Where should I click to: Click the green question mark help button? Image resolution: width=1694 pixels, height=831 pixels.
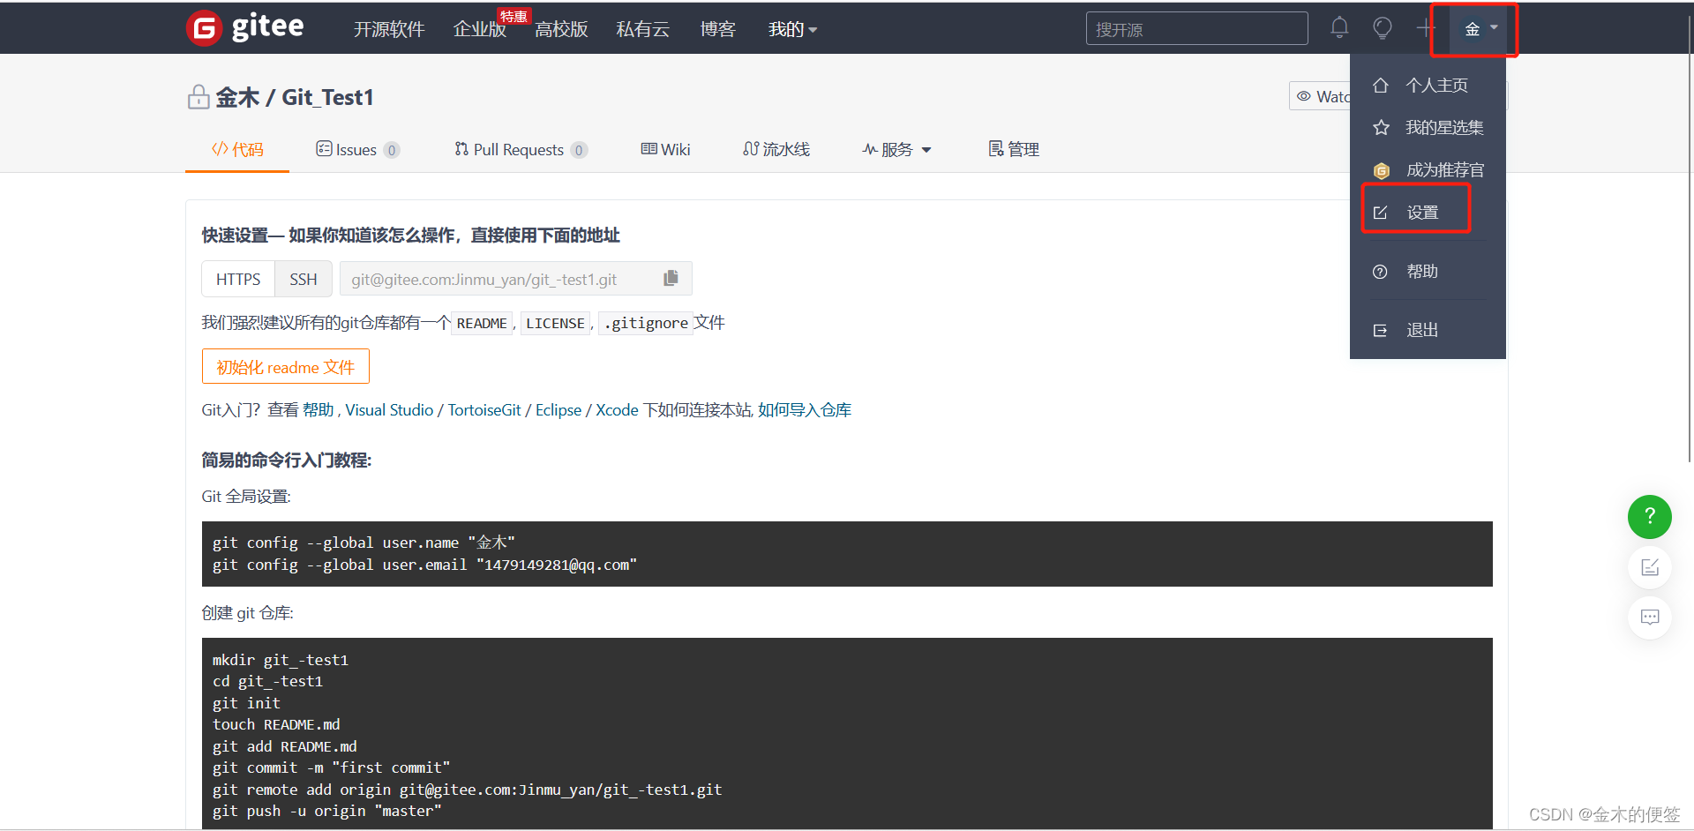tap(1650, 517)
